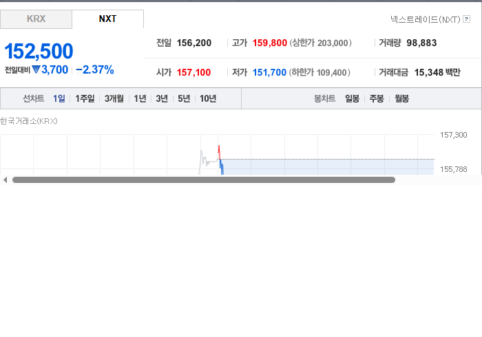482x337 pixels.
Task: Show the 1년 line chart
Action: (140, 98)
